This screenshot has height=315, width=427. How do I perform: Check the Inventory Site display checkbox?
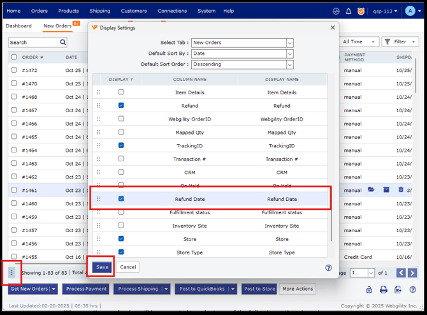point(121,226)
